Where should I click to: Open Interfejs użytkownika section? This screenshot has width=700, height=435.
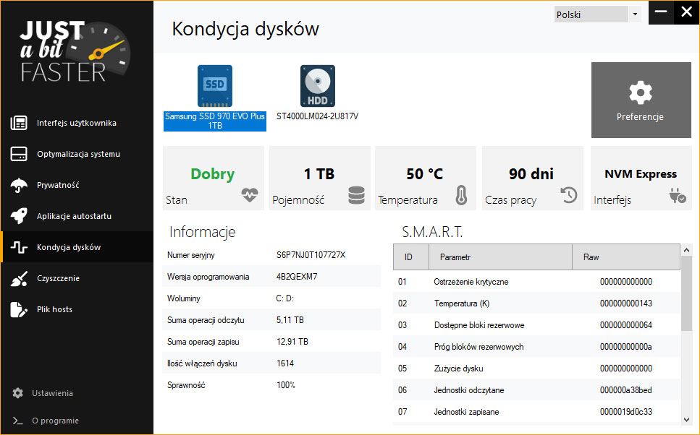77,123
